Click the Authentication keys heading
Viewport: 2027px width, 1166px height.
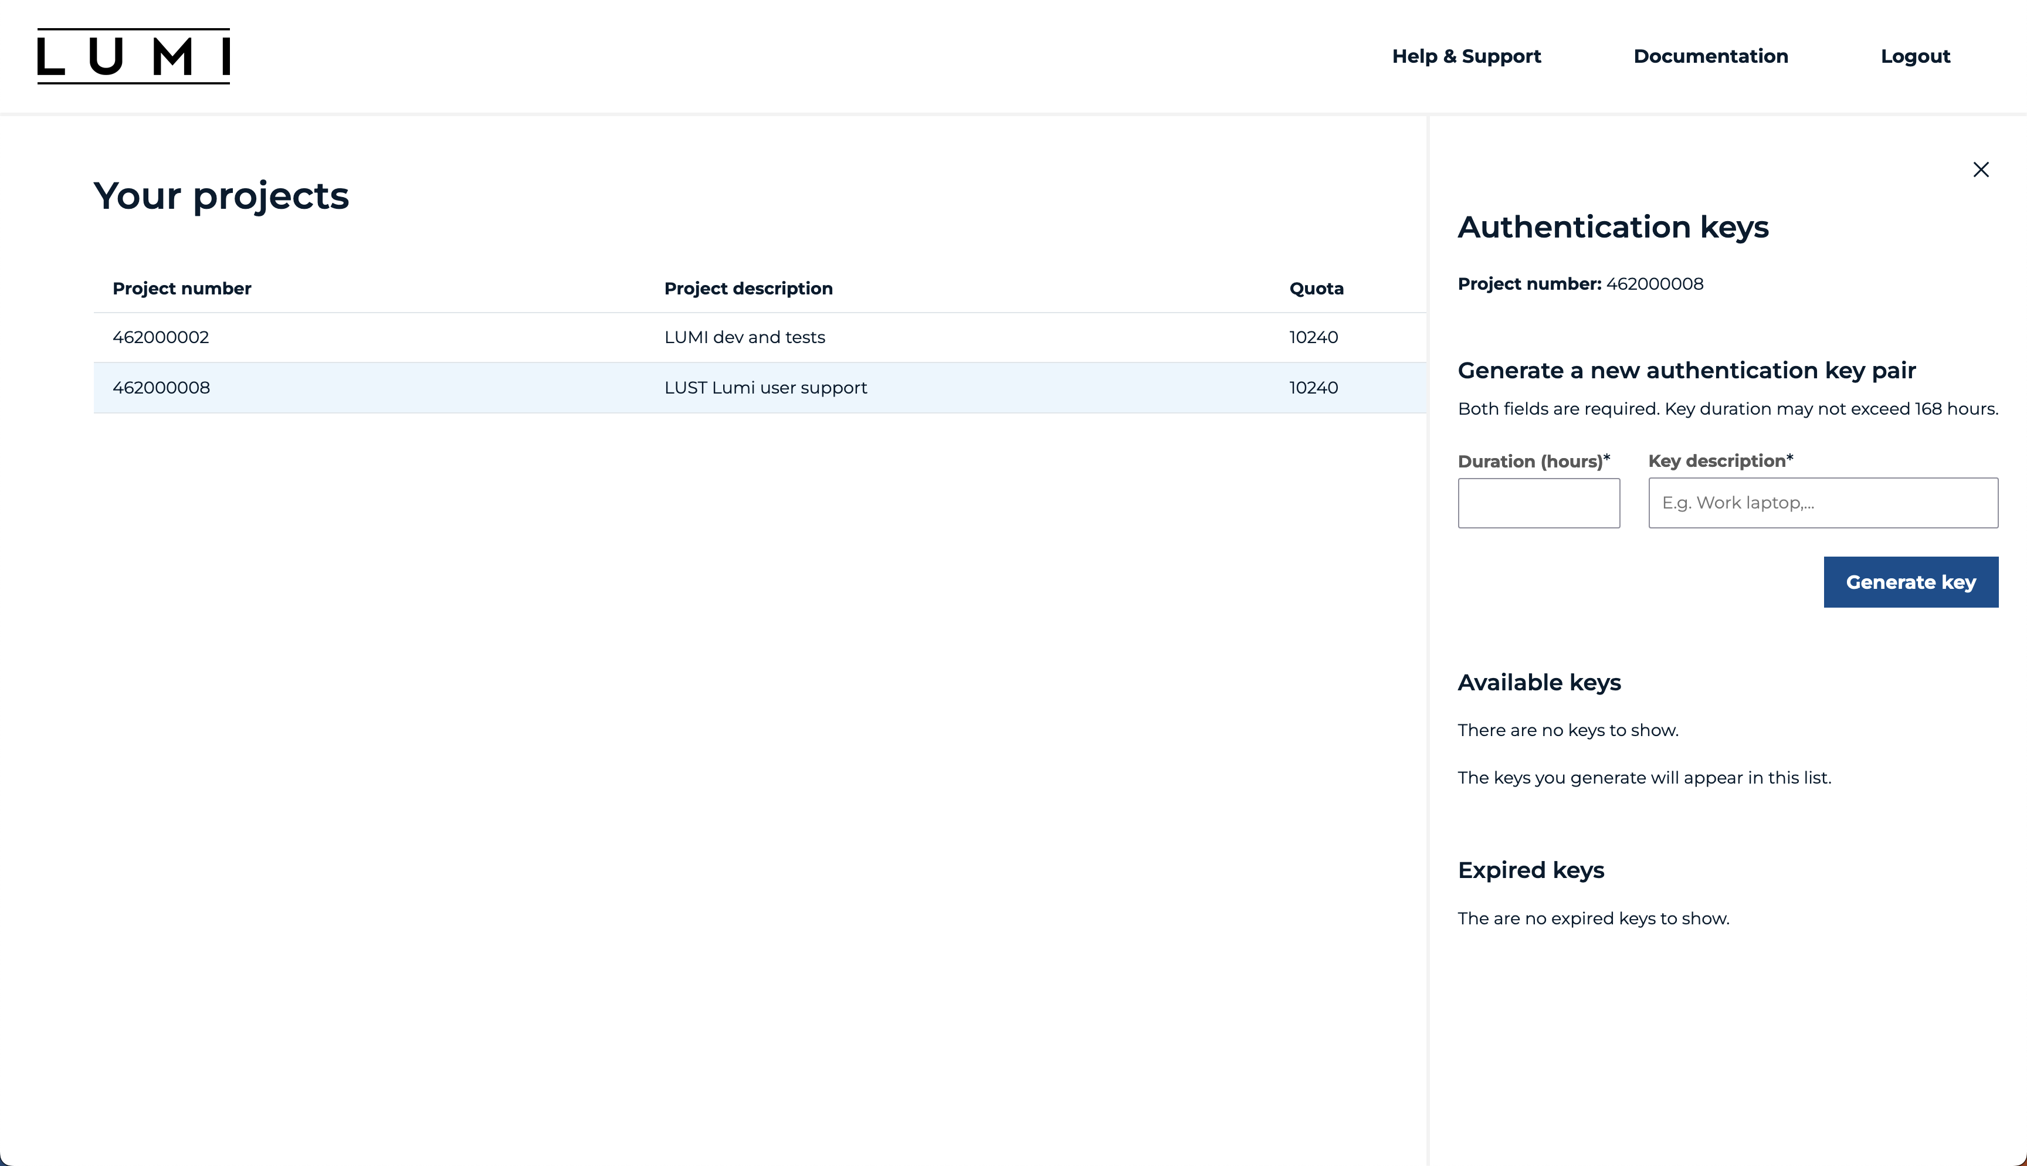pyautogui.click(x=1613, y=228)
